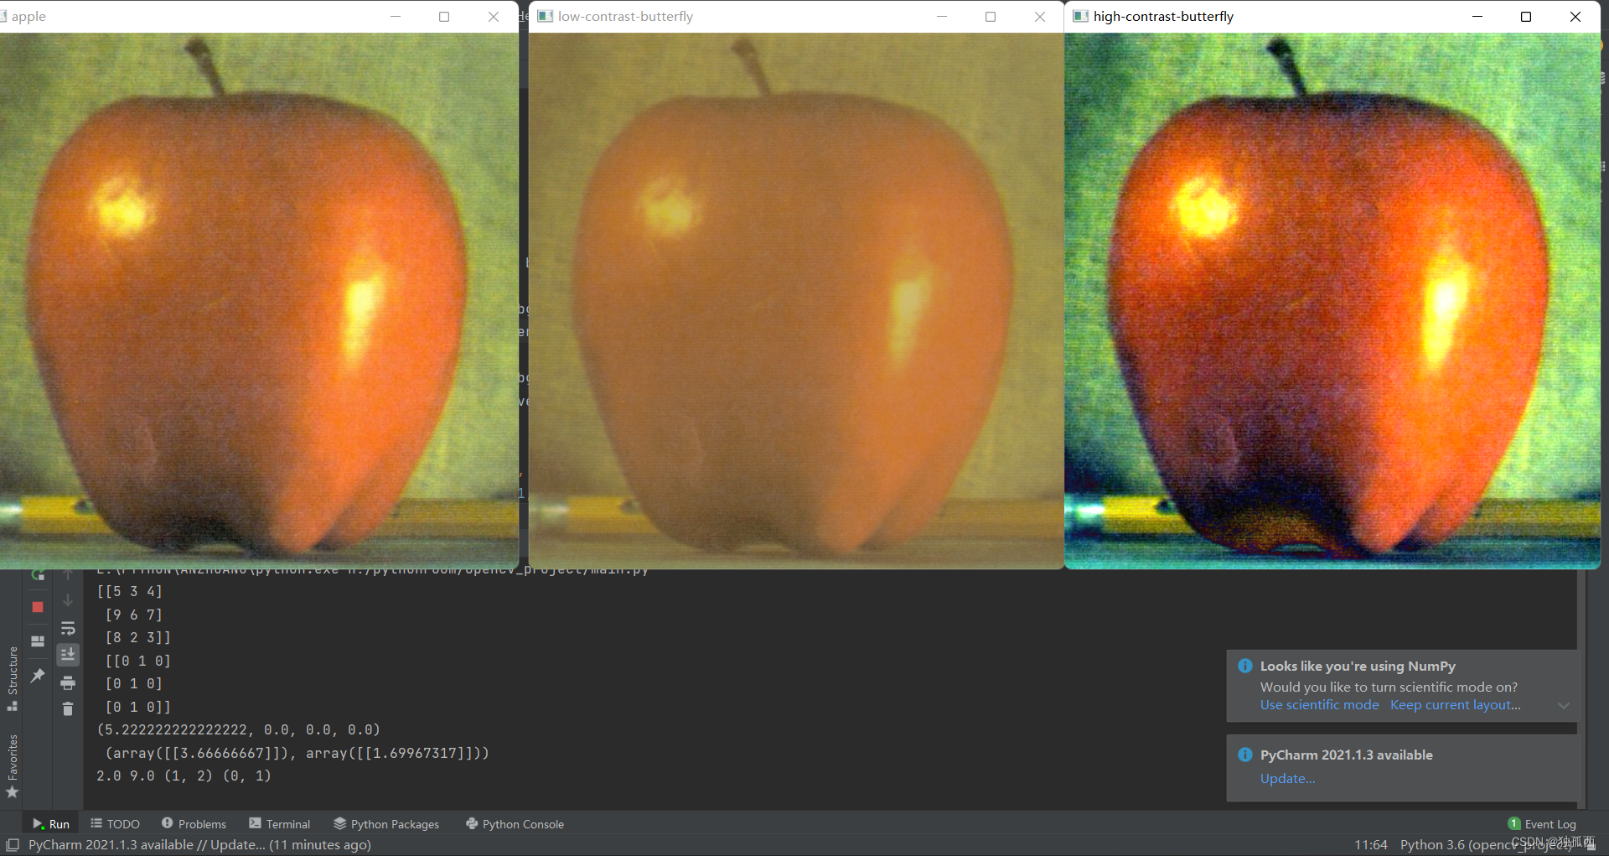The height and width of the screenshot is (856, 1609).
Task: Click the rerun icon in Run panel
Action: point(38,575)
